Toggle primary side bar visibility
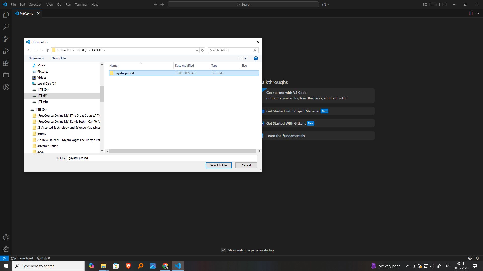This screenshot has height=271, width=483. click(431, 4)
